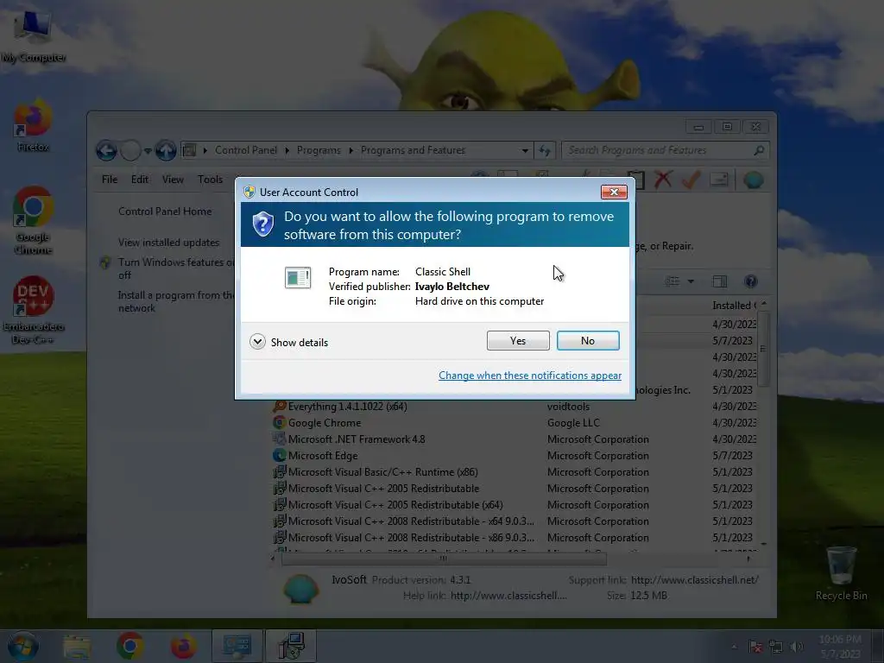Click the horizontal scrollbar of program list

pos(444,559)
